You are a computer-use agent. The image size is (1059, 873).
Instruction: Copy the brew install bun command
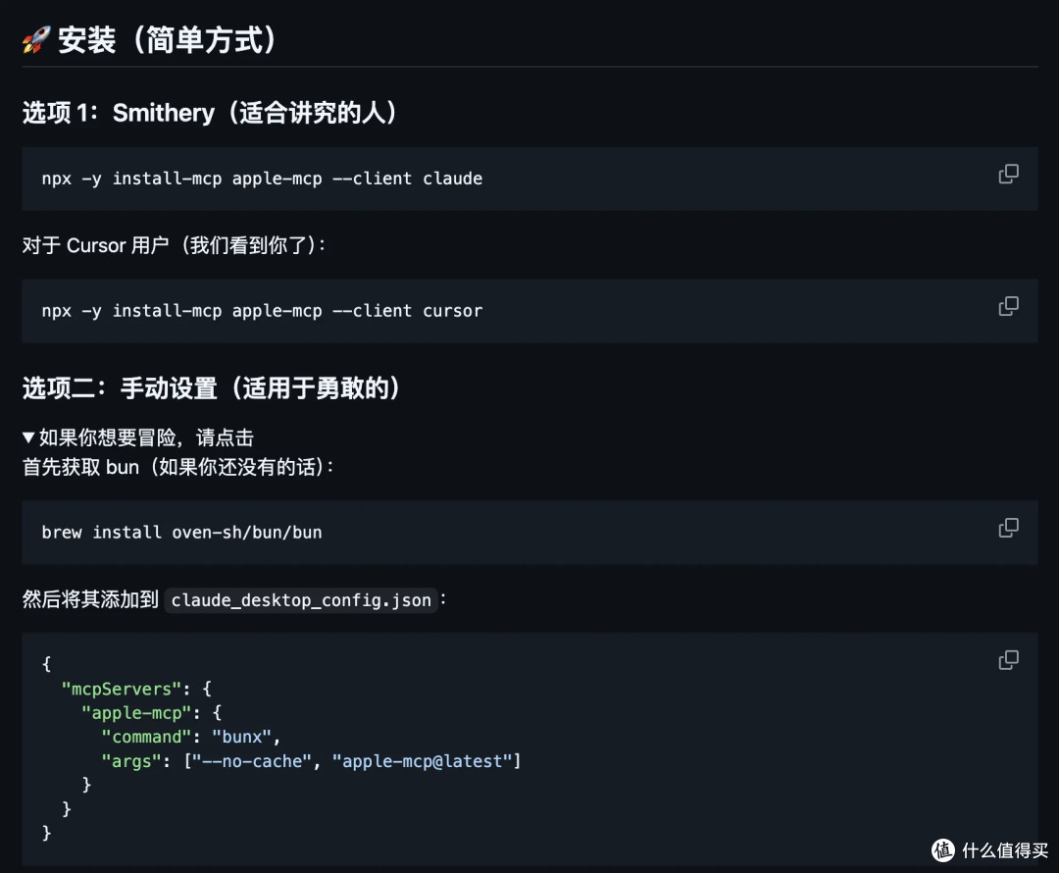[x=1008, y=528]
